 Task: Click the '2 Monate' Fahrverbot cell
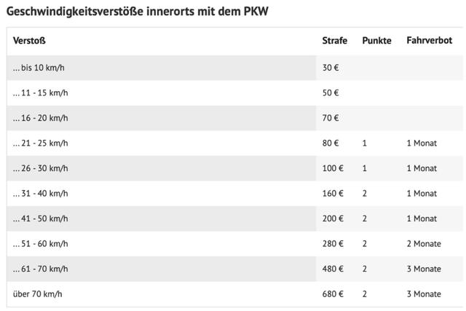click(424, 244)
